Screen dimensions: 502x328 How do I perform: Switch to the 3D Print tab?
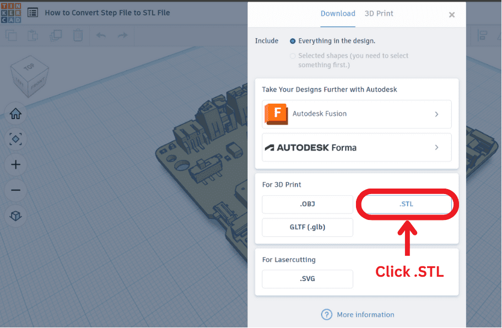point(379,13)
